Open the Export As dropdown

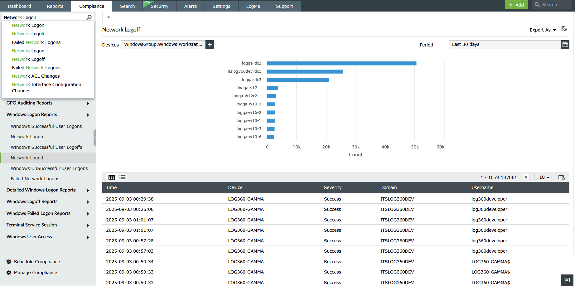(x=542, y=30)
